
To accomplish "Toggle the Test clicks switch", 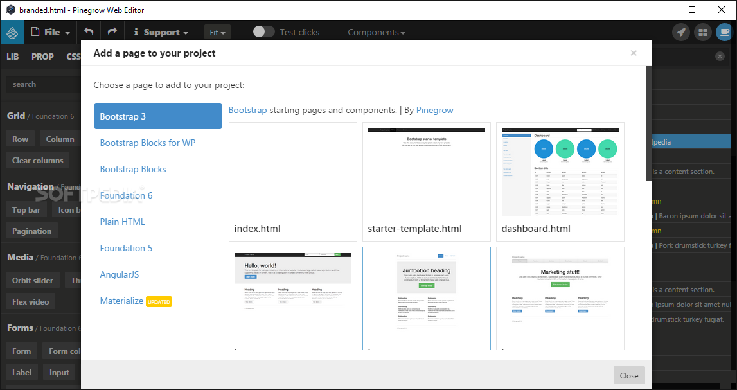I will click(x=263, y=31).
